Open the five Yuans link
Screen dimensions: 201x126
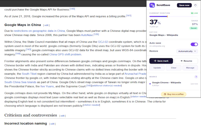(47, 86)
